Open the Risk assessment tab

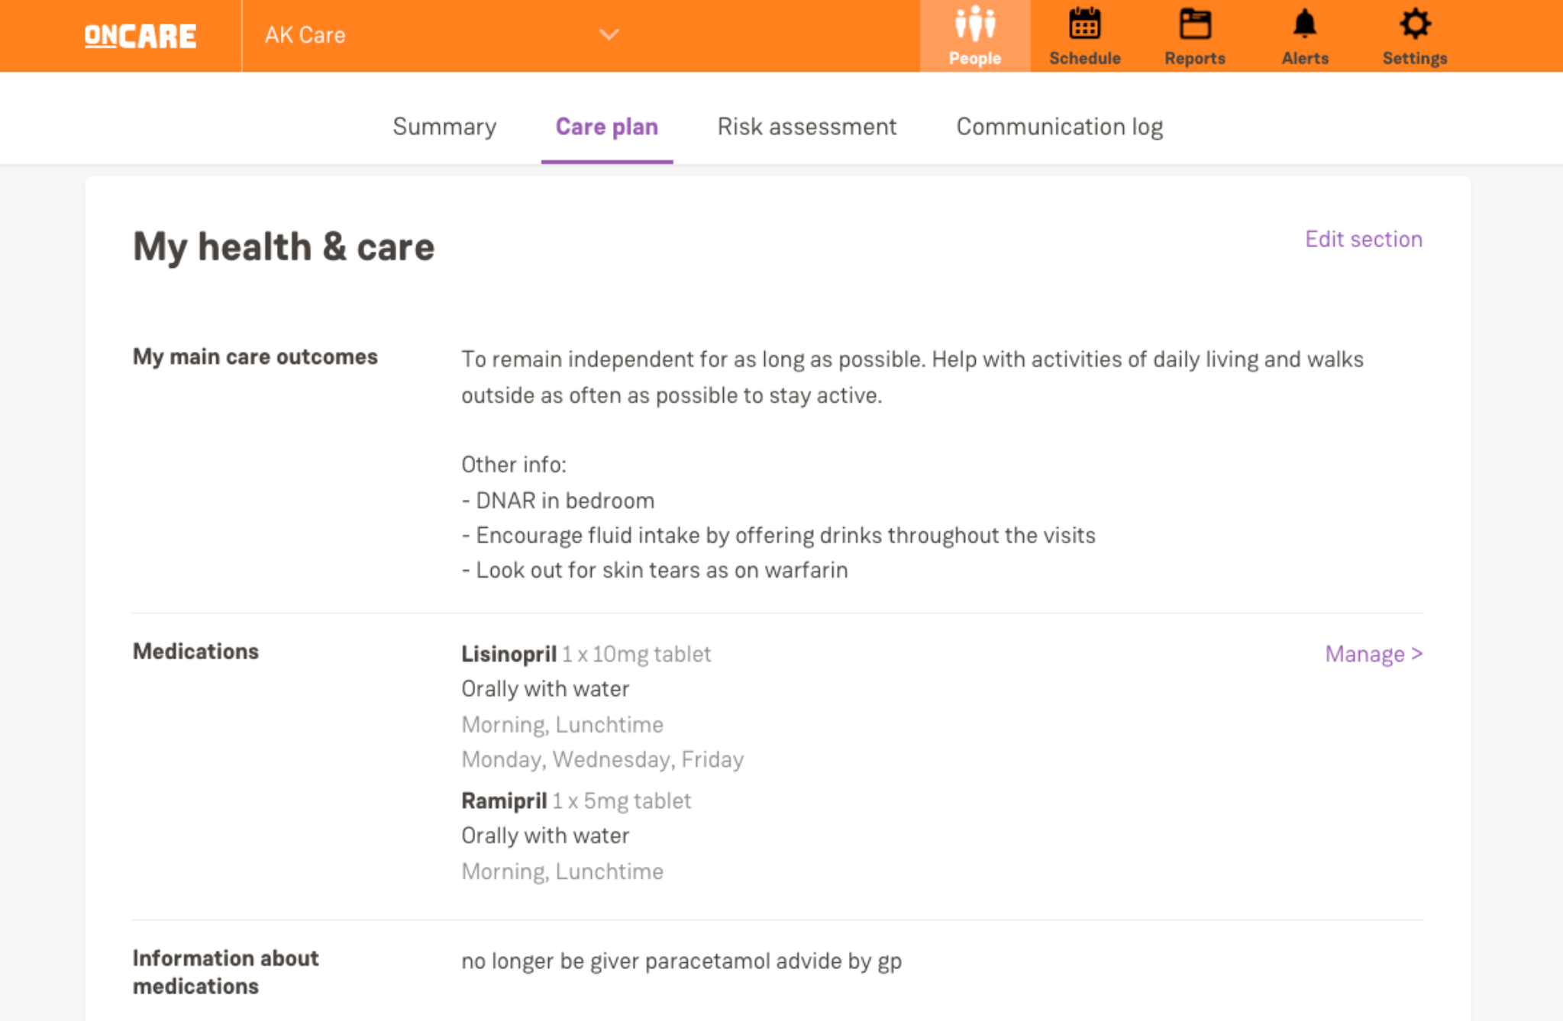806,127
